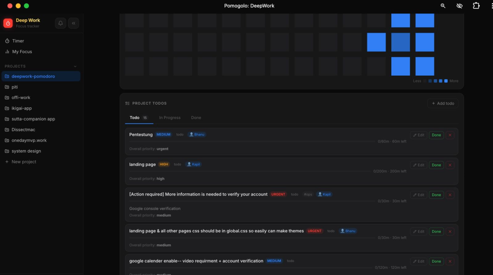Open the extensions puzzle icon
Image resolution: width=493 pixels, height=275 pixels.
pos(476,6)
